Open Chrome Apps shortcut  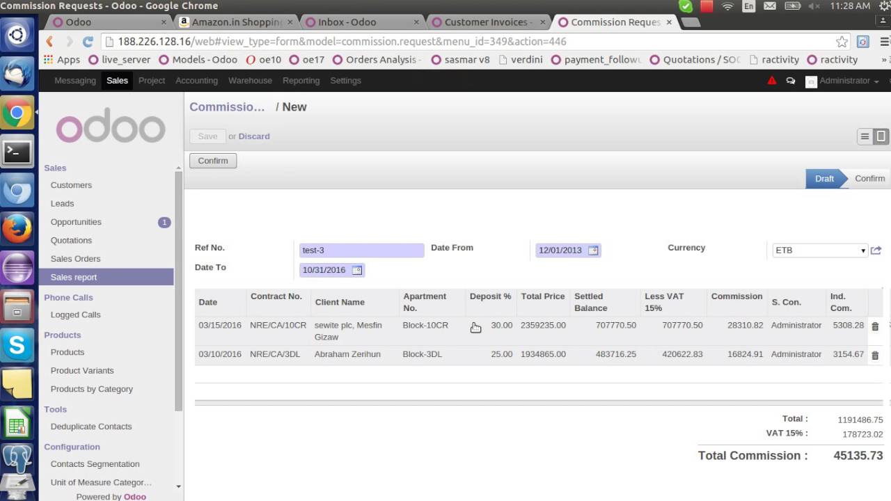(62, 60)
